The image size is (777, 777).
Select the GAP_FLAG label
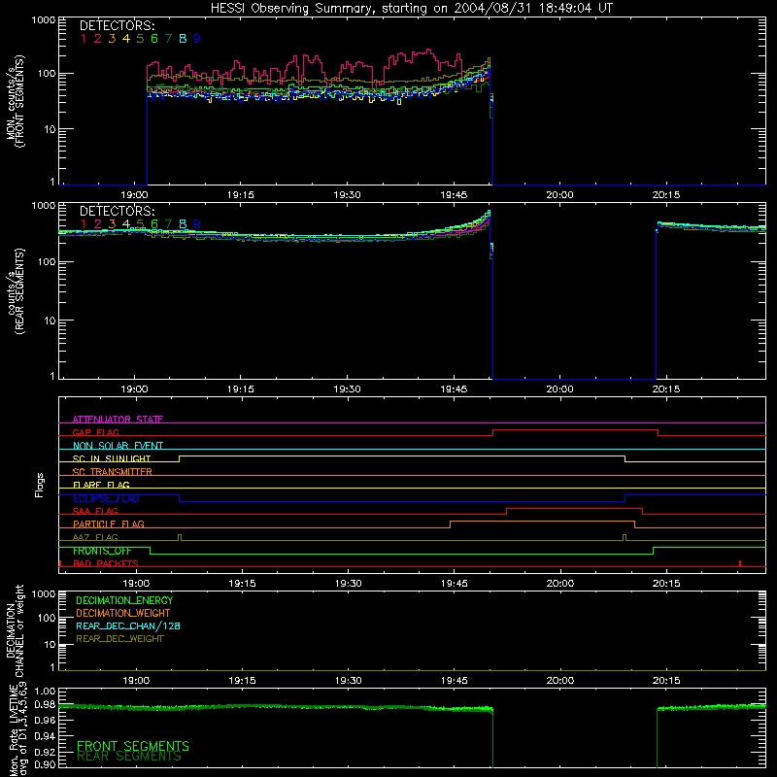point(95,432)
